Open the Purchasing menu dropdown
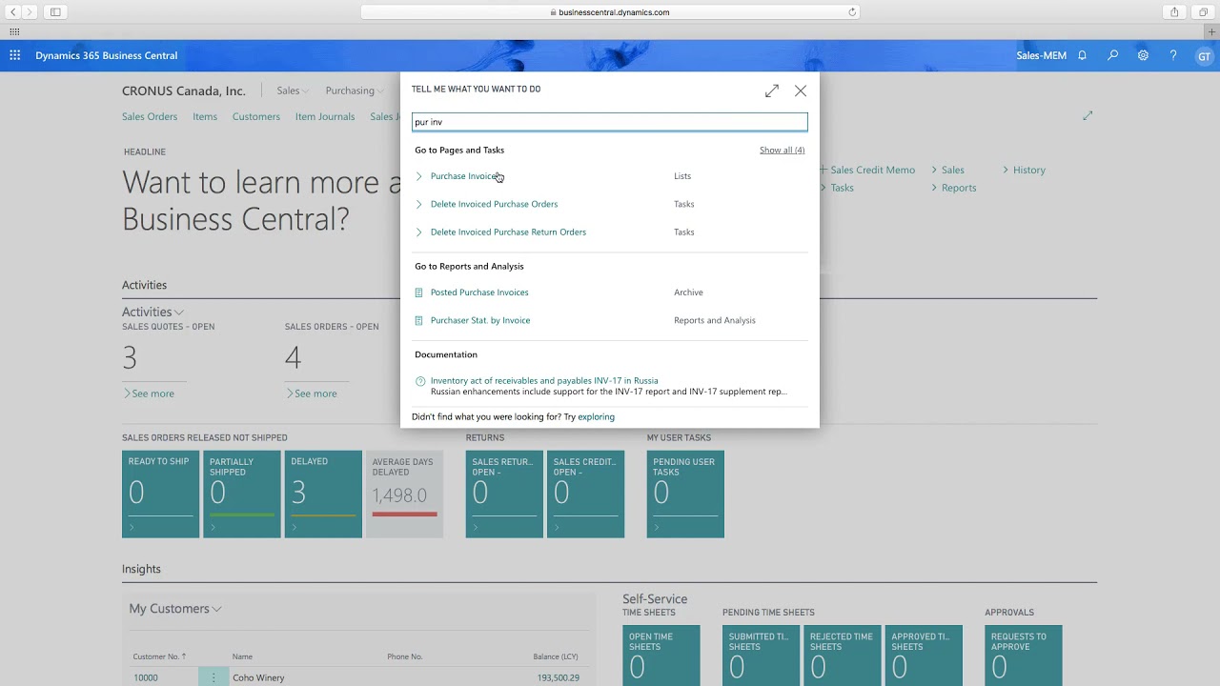1220x686 pixels. click(354, 91)
